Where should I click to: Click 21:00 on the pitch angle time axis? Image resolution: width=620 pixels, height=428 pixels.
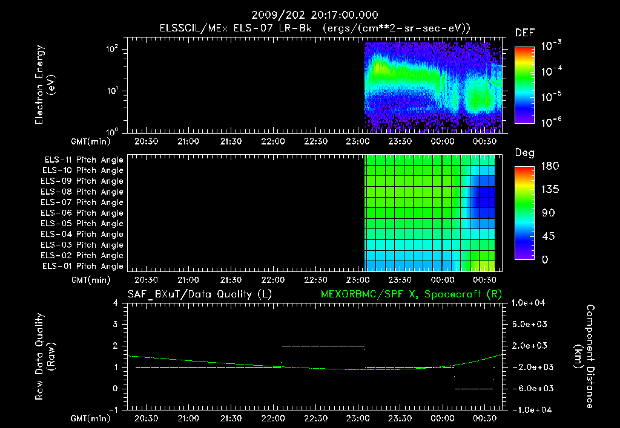(188, 280)
